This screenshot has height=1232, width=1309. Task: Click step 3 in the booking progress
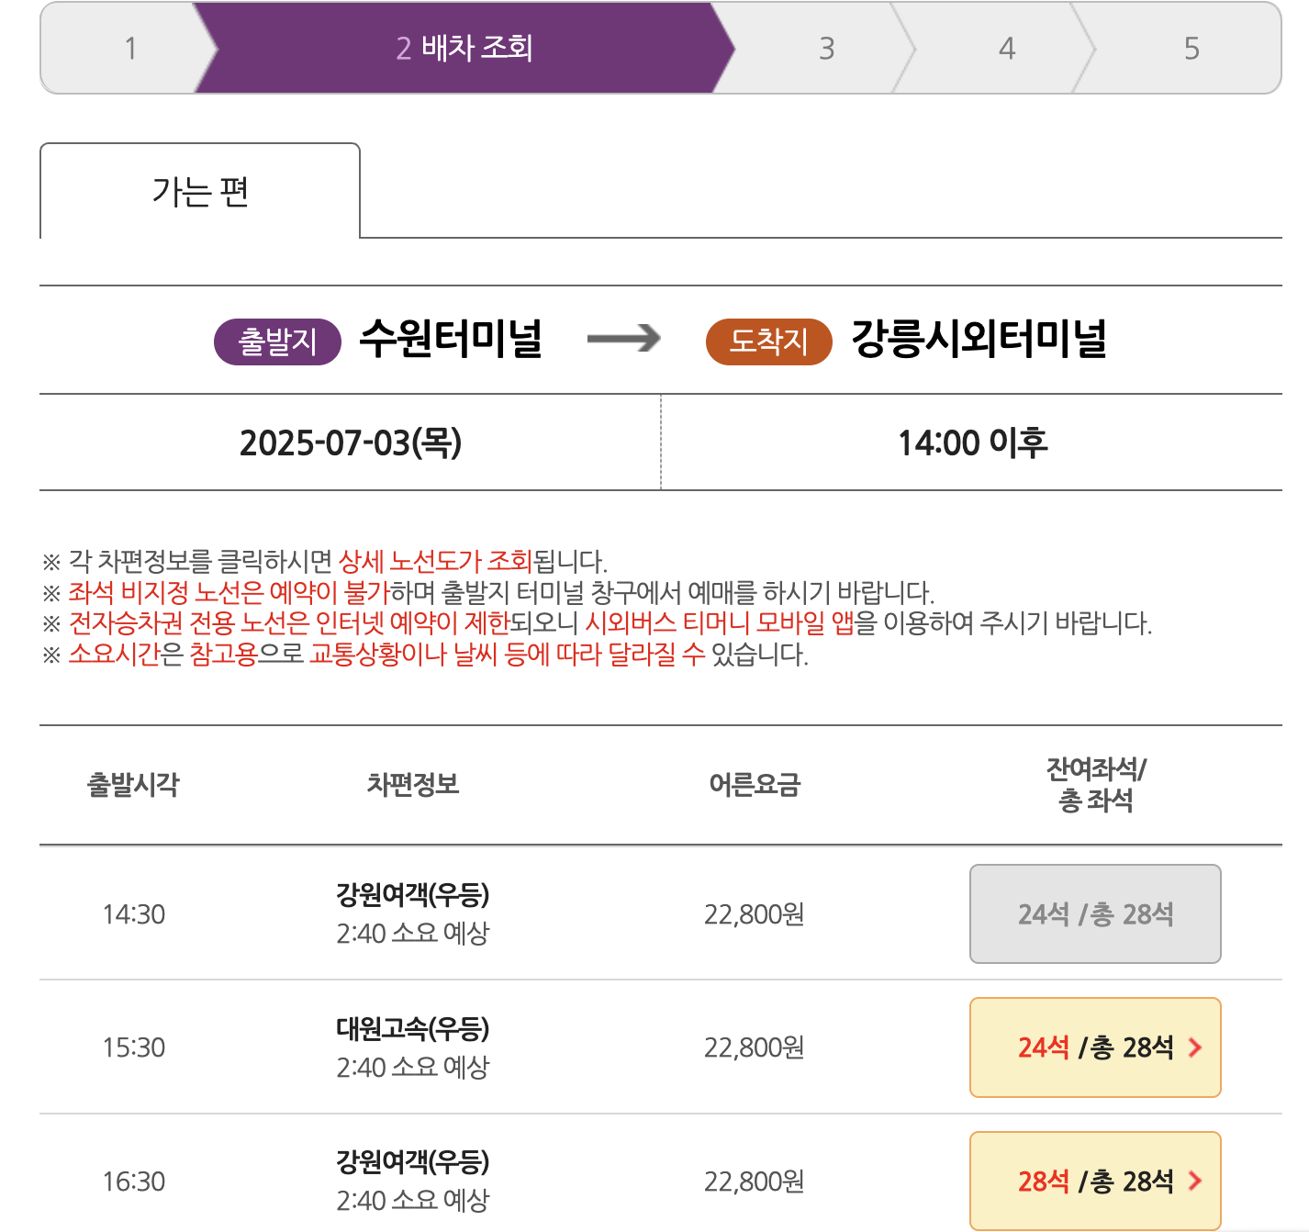824,48
